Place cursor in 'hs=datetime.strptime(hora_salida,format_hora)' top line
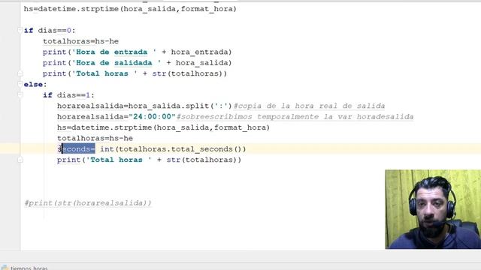Image resolution: width=481 pixels, height=270 pixels. (130, 9)
